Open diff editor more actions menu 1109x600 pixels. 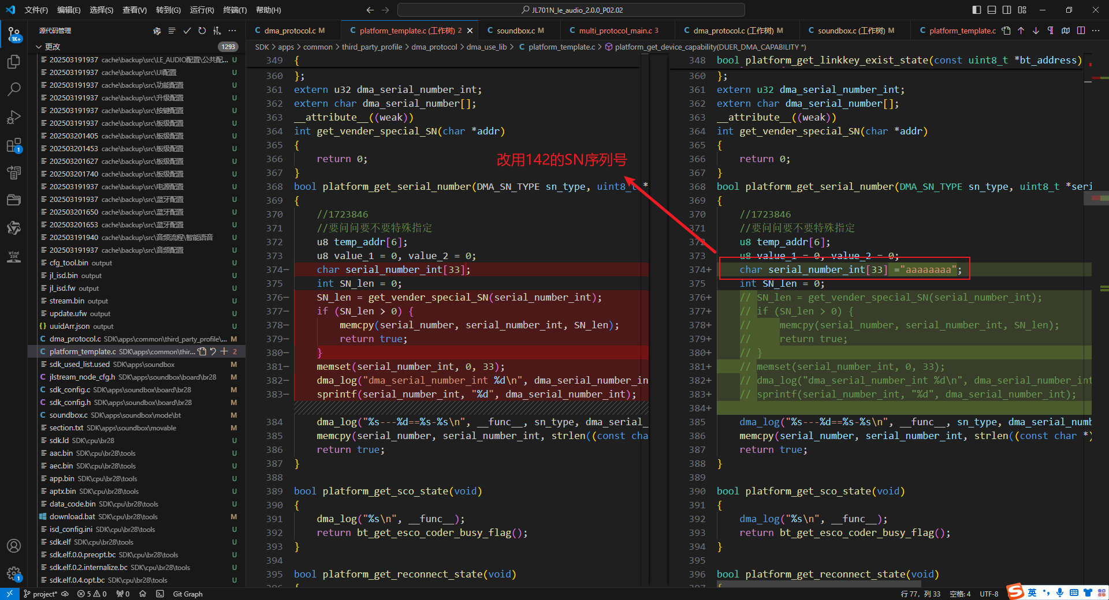point(1096,31)
